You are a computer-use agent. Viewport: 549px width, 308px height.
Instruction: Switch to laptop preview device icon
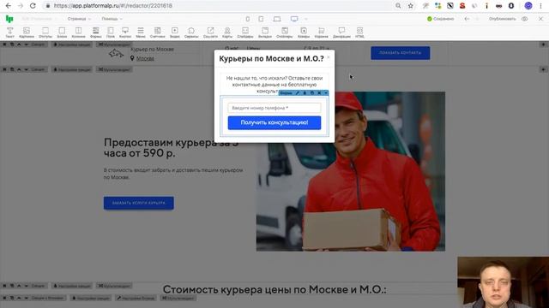[277, 19]
